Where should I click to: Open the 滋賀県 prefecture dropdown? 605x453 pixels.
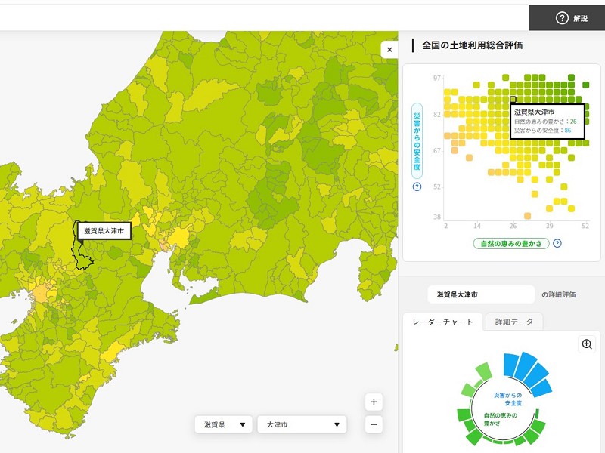click(x=223, y=425)
